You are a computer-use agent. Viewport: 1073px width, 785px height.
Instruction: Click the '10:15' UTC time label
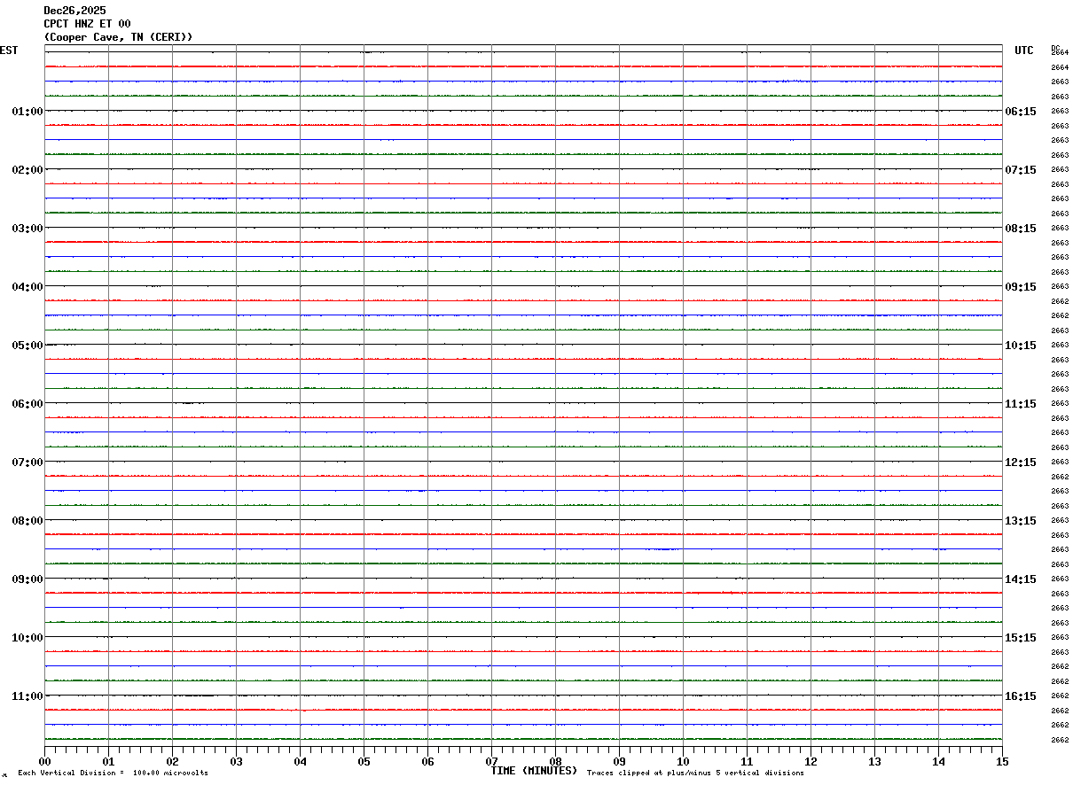(1021, 346)
